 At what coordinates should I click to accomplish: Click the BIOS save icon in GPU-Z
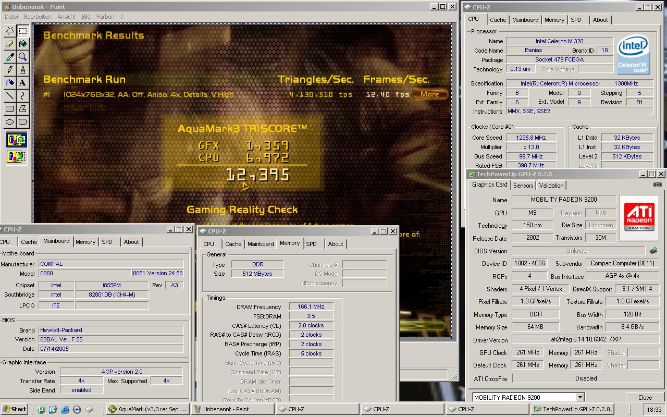pyautogui.click(x=653, y=251)
